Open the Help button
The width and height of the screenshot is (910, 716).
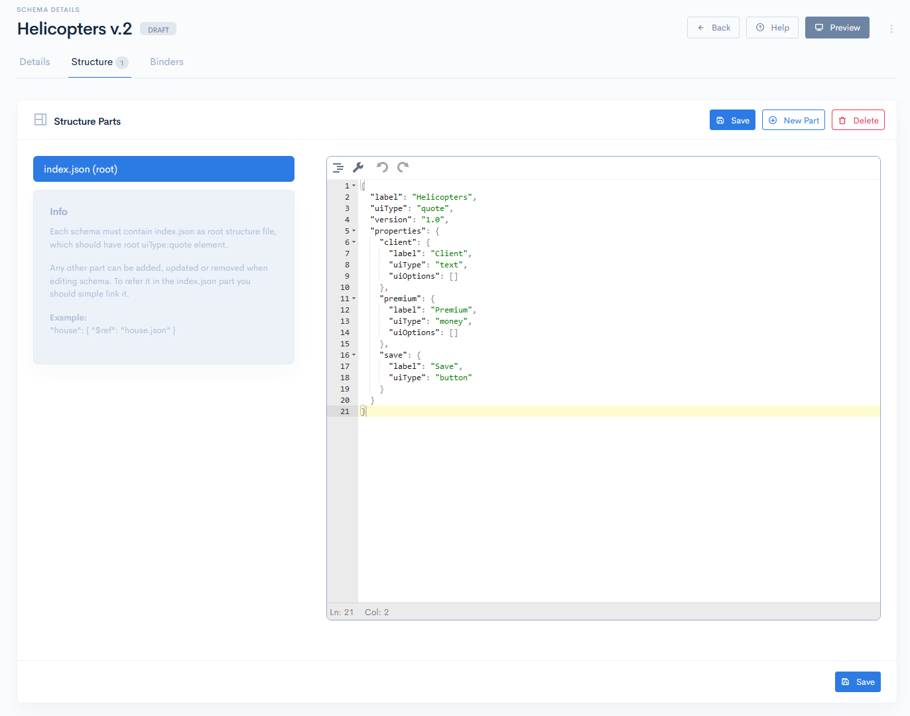pyautogui.click(x=772, y=28)
